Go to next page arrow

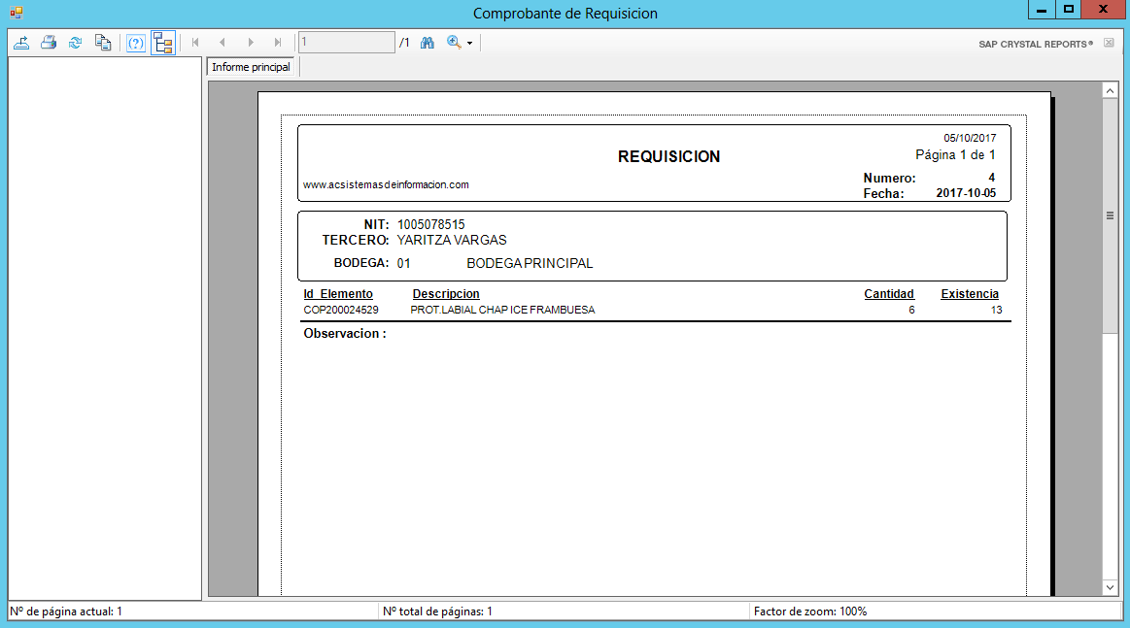[x=251, y=43]
